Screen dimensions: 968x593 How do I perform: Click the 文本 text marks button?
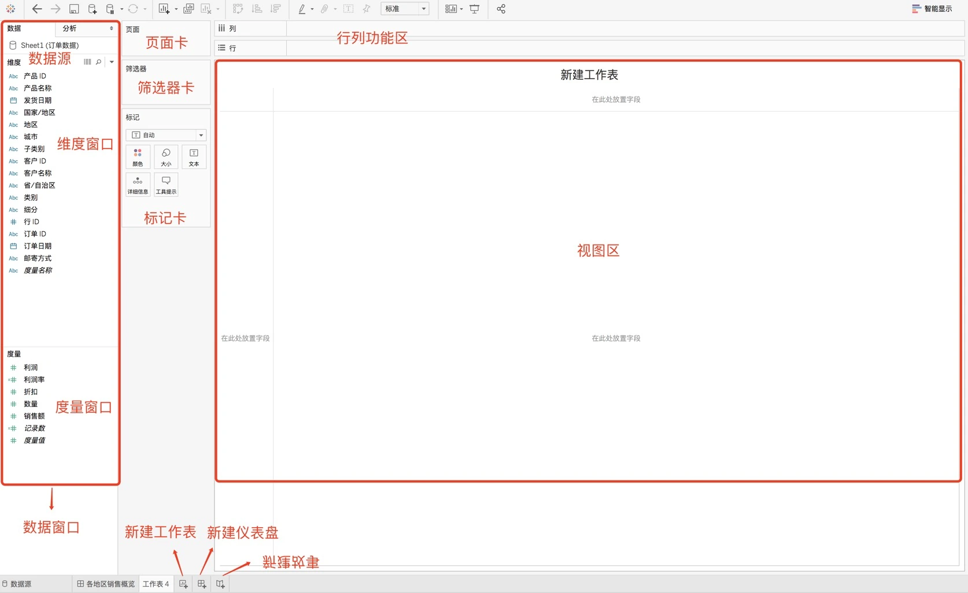(194, 157)
